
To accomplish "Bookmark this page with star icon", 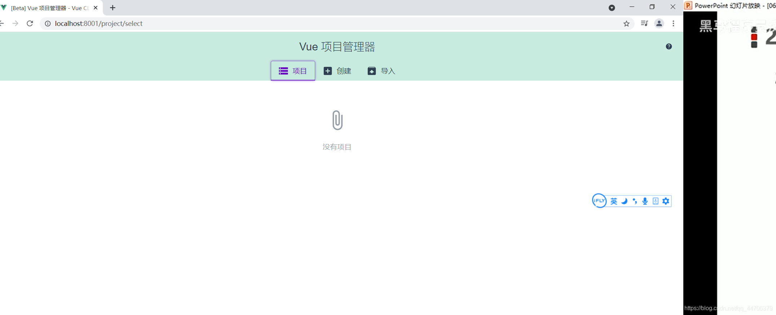I will click(626, 23).
